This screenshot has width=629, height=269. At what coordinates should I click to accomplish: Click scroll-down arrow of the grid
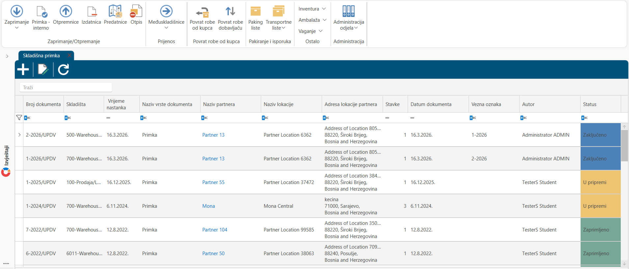click(624, 264)
